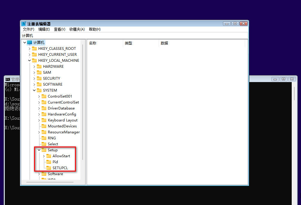Screen dimensions: 301x205
Task: Click the command prompt window vertical scrollbar
Action: (x=294, y=93)
